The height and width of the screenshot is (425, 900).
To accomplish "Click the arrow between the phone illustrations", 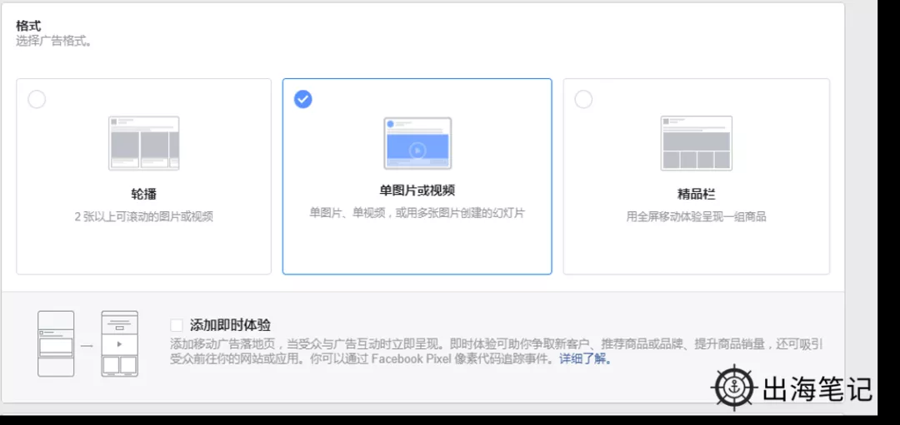I will 87,343.
